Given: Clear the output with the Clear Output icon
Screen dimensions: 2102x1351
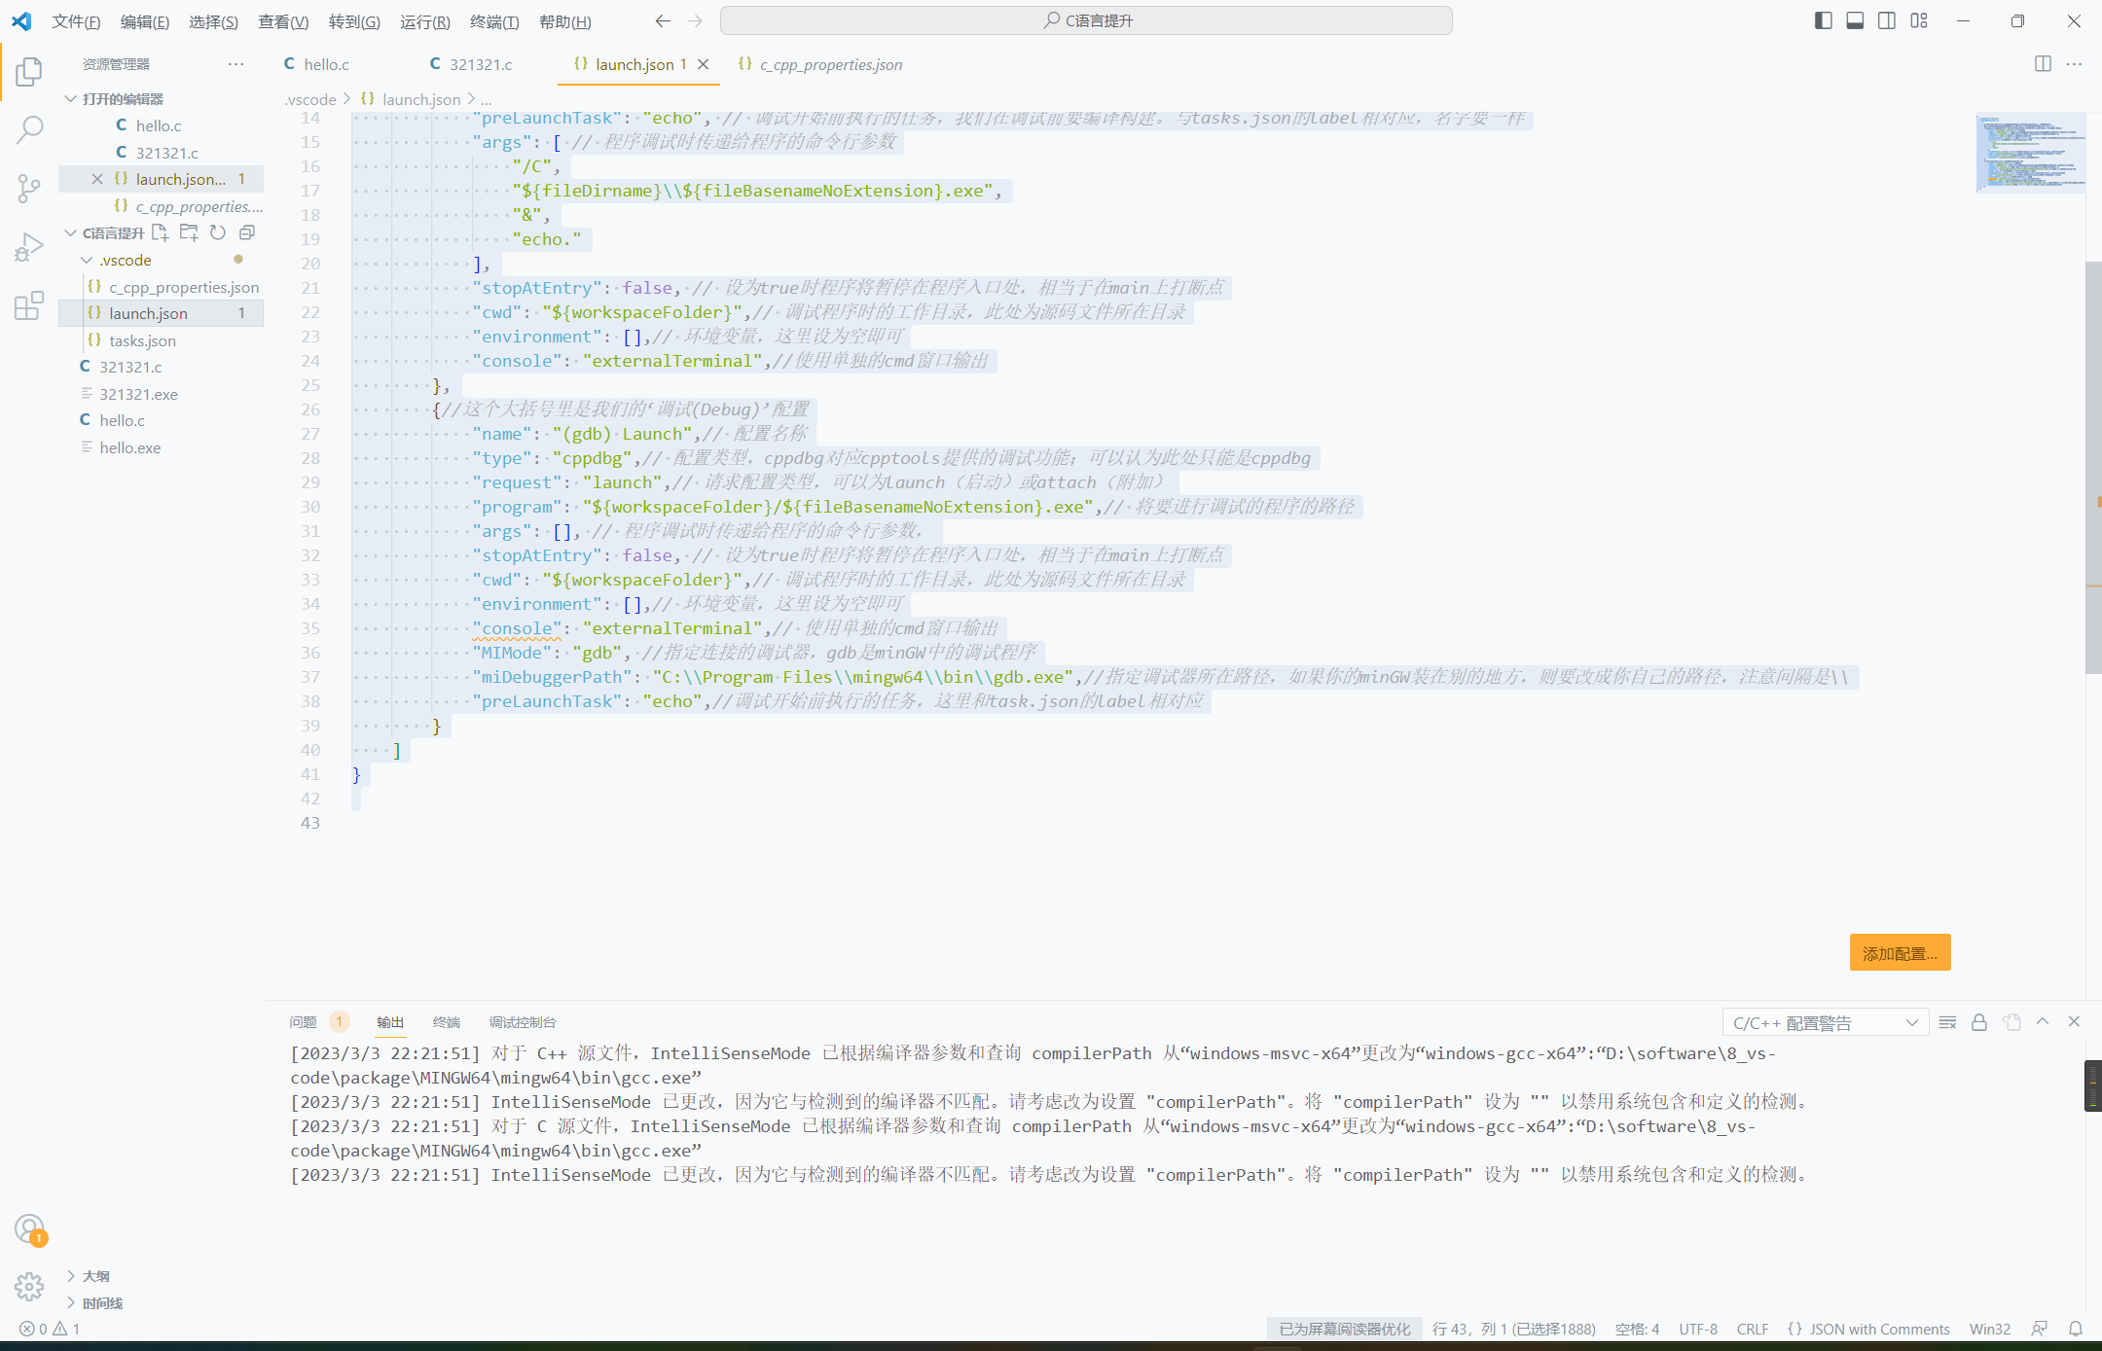Looking at the screenshot, I should [1947, 1021].
